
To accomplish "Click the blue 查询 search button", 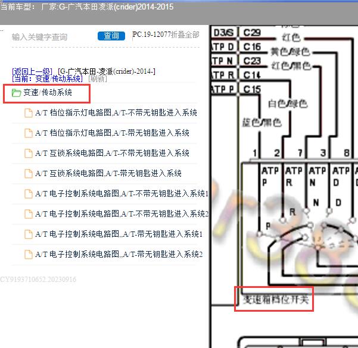I will 111,36.
